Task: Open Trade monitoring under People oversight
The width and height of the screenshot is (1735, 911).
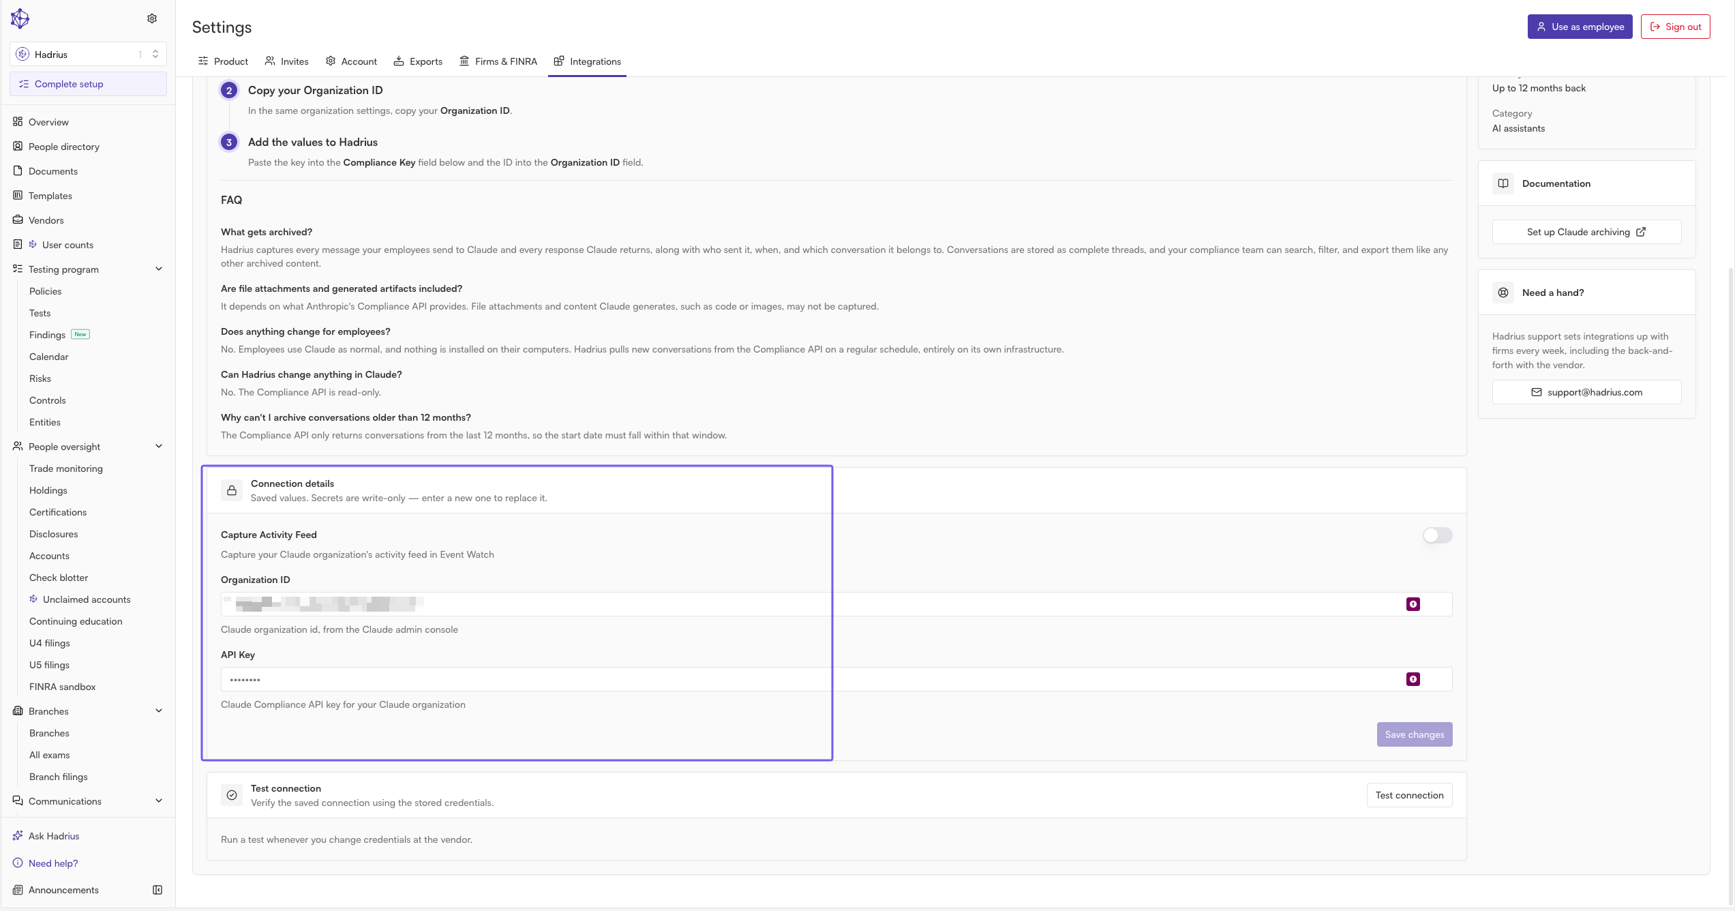Action: pos(66,468)
